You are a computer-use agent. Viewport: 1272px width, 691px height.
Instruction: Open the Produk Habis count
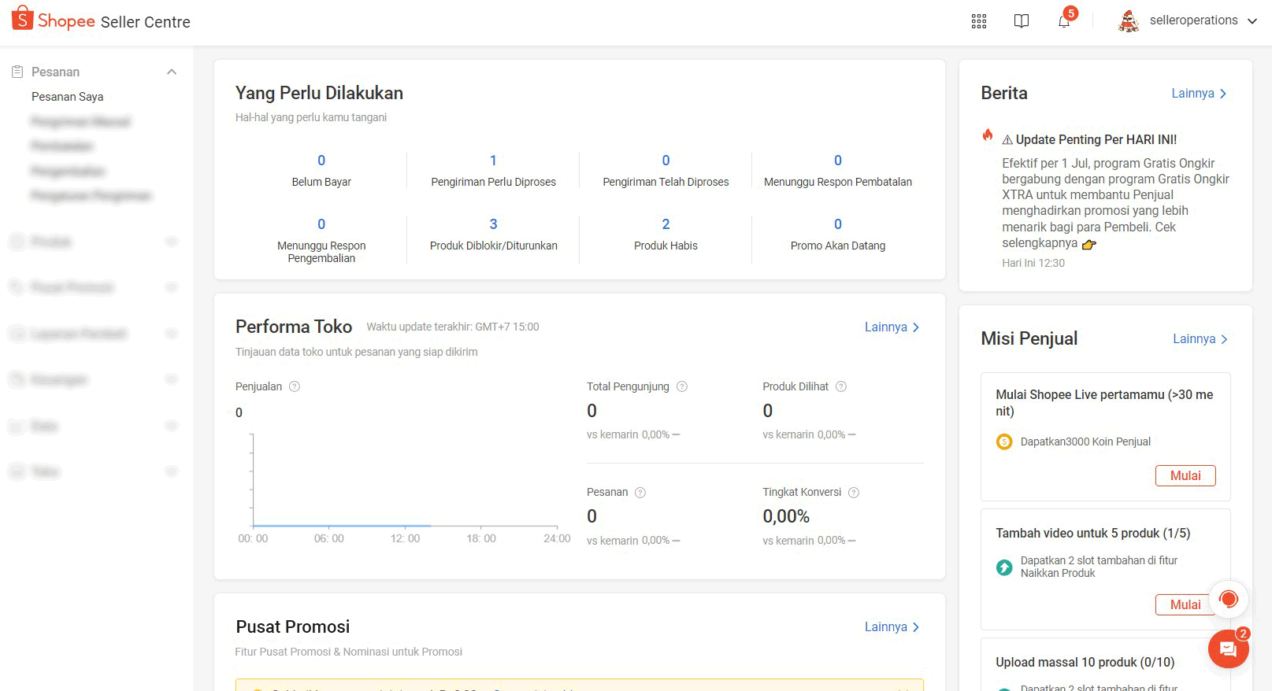(666, 224)
